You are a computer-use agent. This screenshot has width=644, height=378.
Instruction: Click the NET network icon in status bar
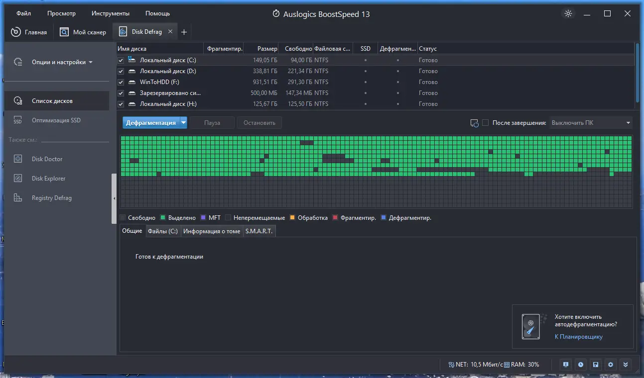click(451, 365)
